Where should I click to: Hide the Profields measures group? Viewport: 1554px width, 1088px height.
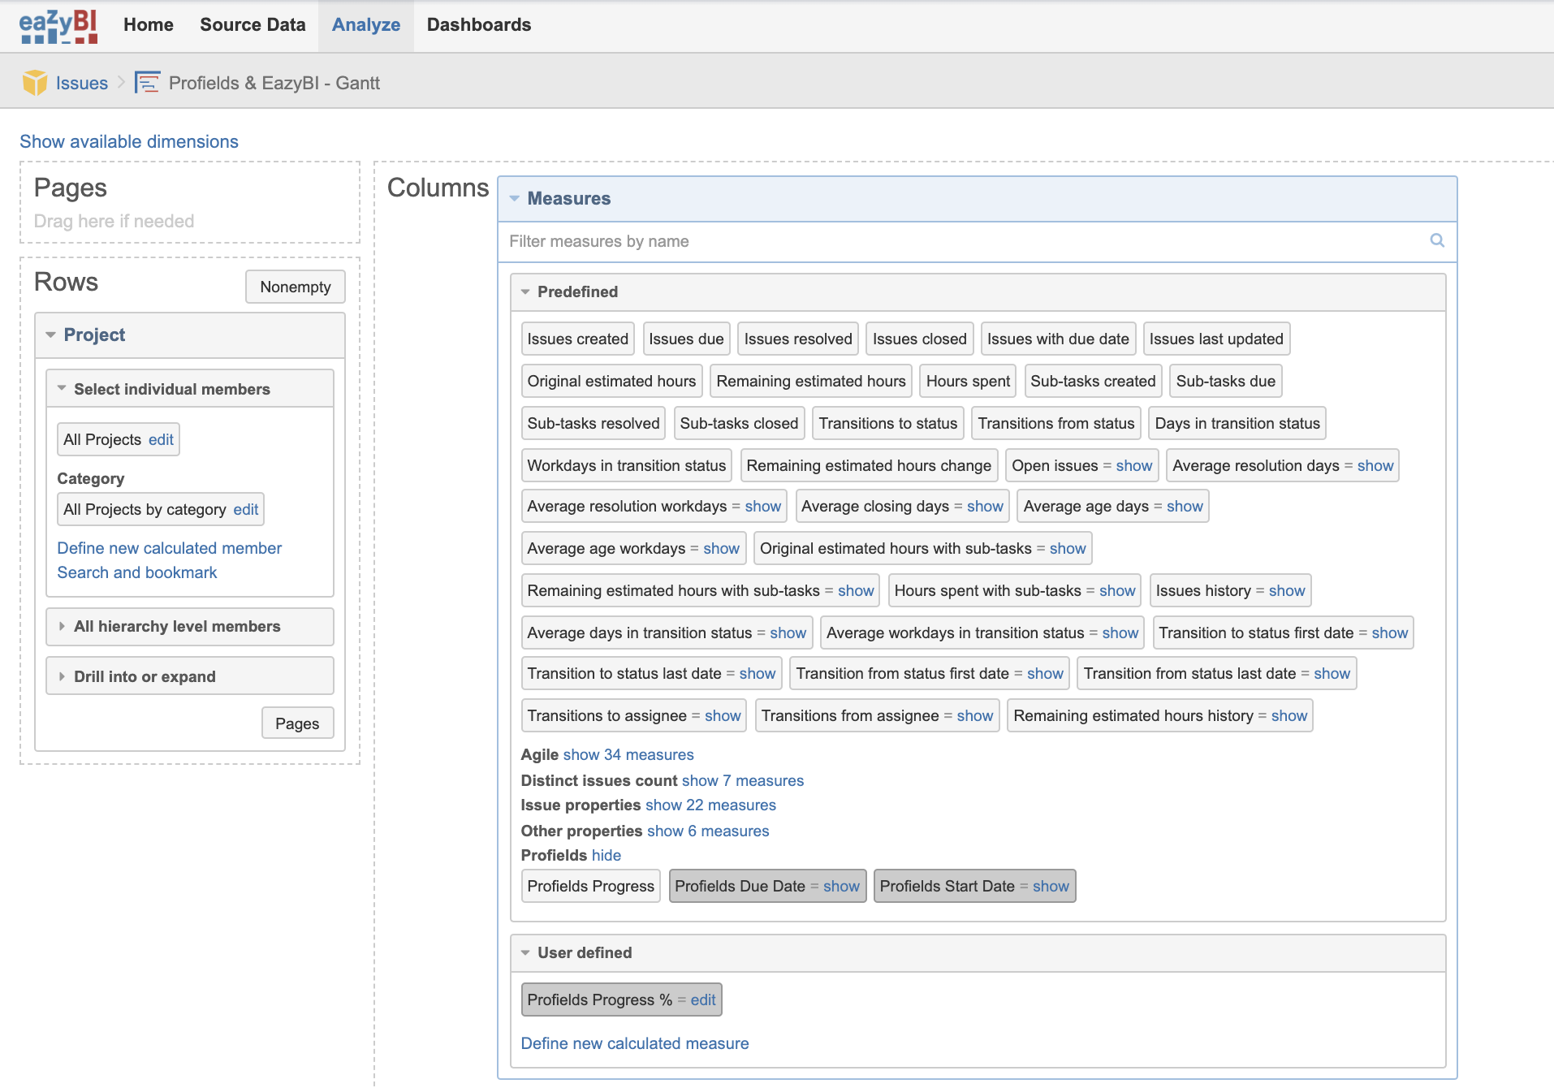pos(607,855)
